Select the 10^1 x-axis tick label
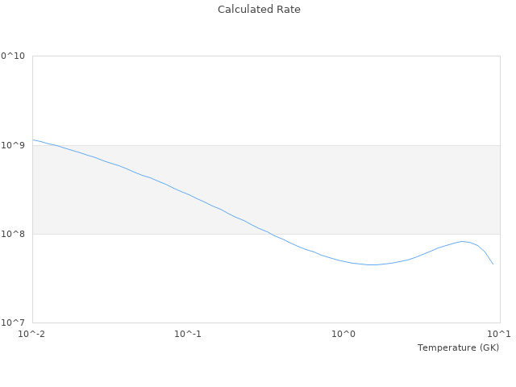 [499, 334]
